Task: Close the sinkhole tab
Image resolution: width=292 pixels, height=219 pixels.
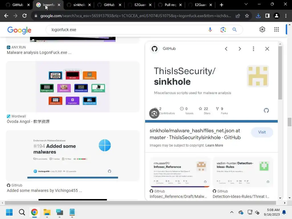Action: 90,5
